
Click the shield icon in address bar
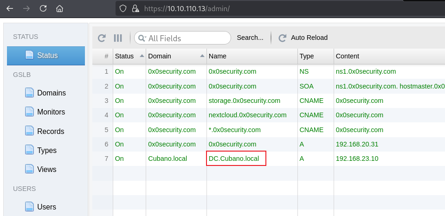point(123,8)
